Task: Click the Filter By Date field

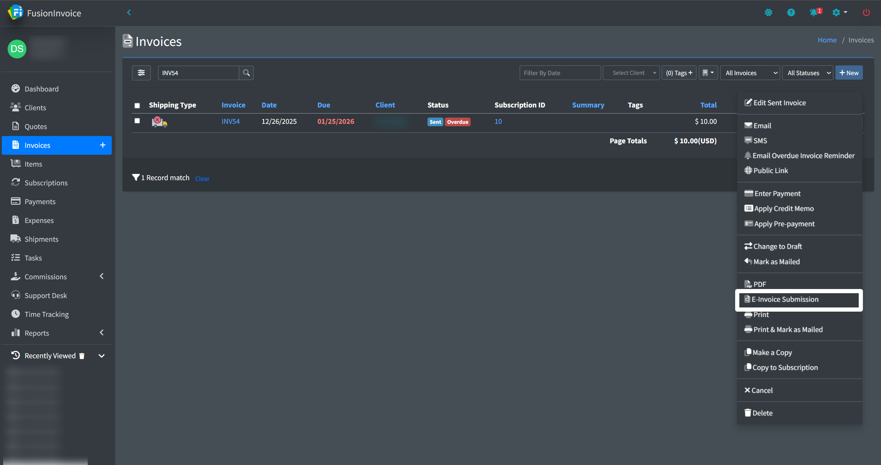Action: tap(560, 73)
